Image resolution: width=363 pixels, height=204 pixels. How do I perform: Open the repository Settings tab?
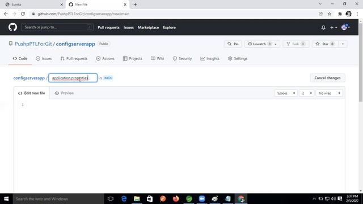(238, 58)
